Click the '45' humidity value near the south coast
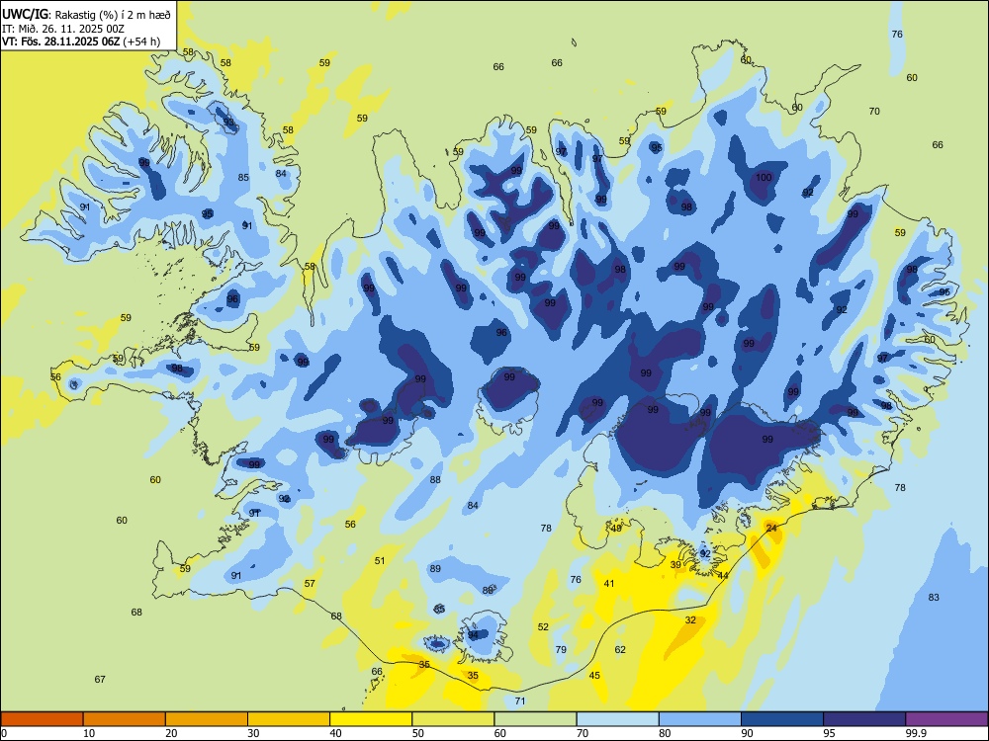The image size is (989, 741). (x=594, y=676)
